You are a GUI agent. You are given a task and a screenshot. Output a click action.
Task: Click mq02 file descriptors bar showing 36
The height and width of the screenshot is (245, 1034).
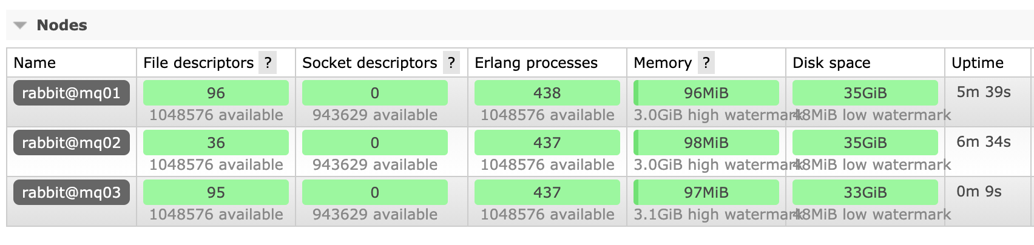click(216, 143)
